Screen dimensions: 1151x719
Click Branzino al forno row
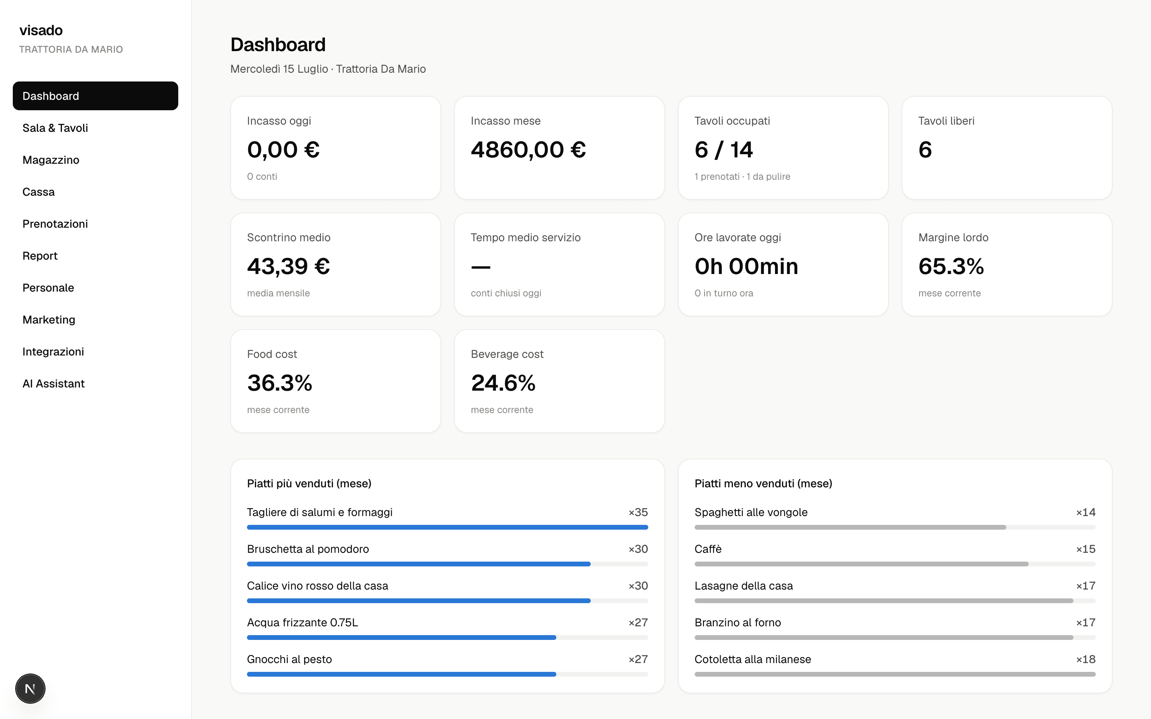pos(895,628)
